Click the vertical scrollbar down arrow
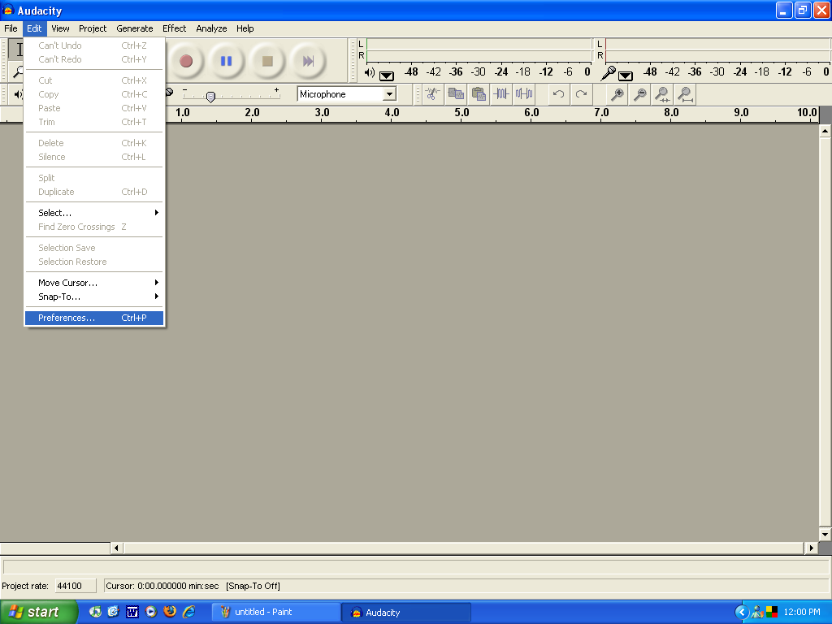The width and height of the screenshot is (832, 624). click(x=825, y=535)
